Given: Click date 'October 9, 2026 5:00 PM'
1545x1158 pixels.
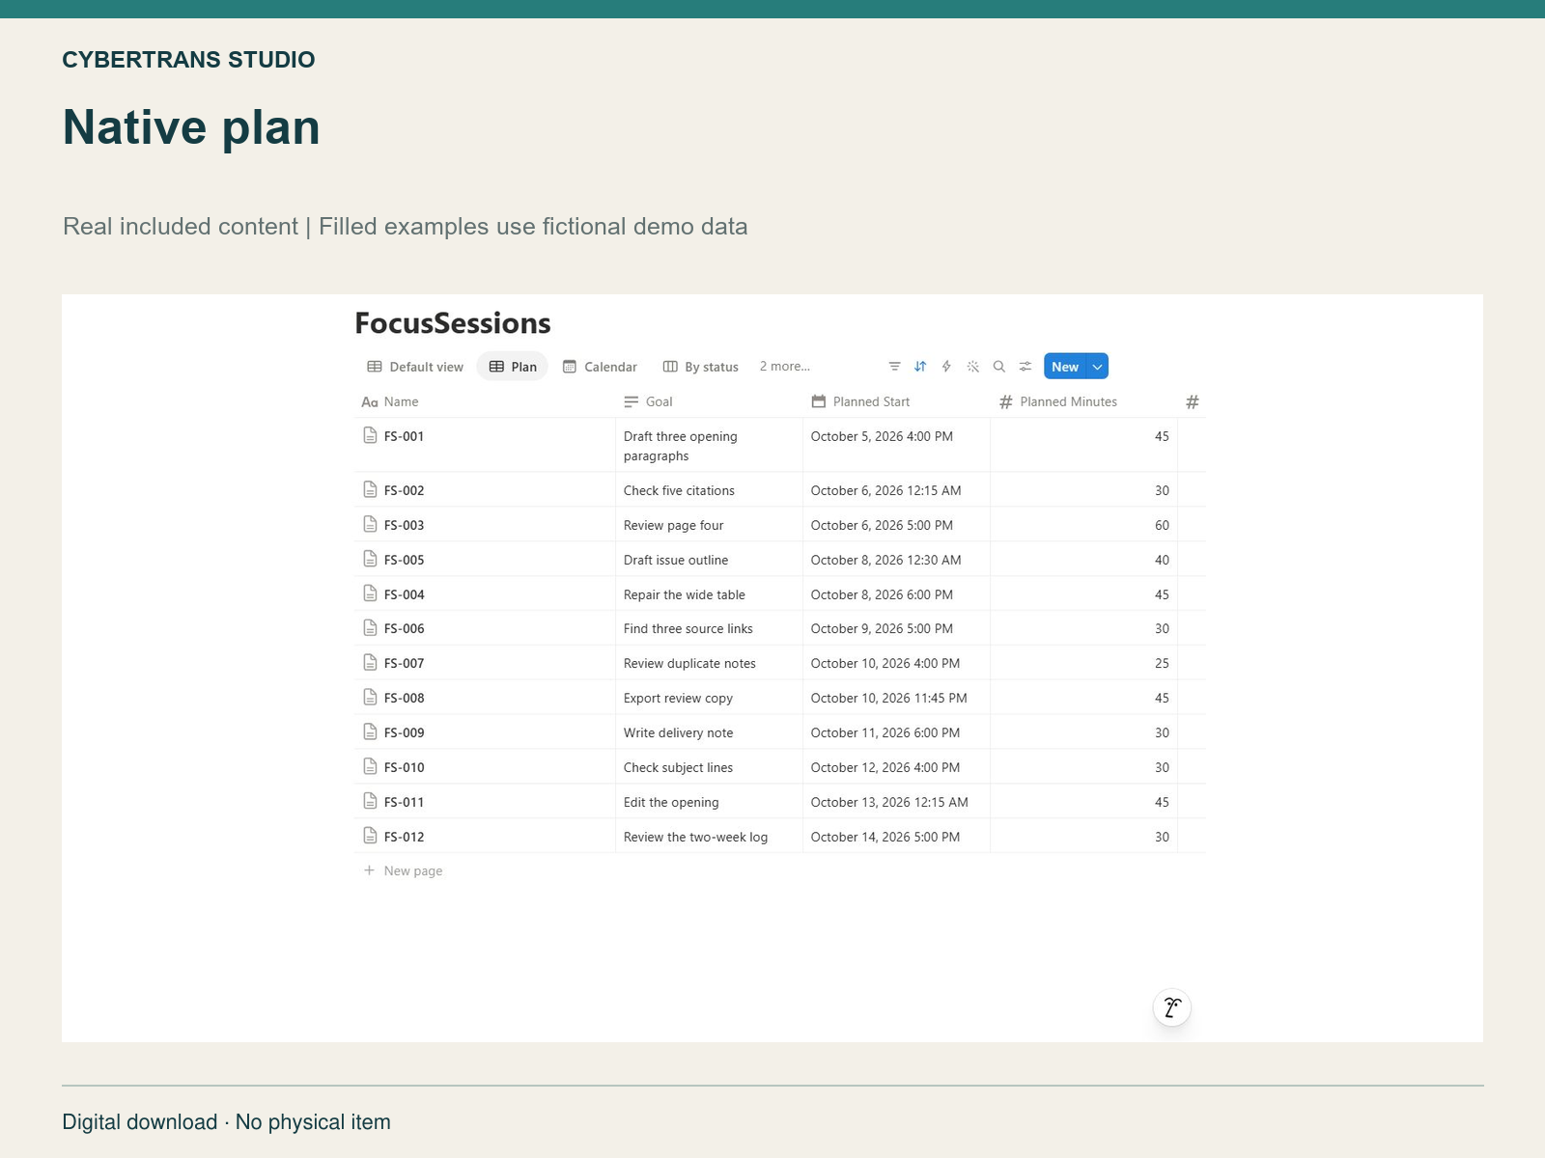Looking at the screenshot, I should pos(882,628).
